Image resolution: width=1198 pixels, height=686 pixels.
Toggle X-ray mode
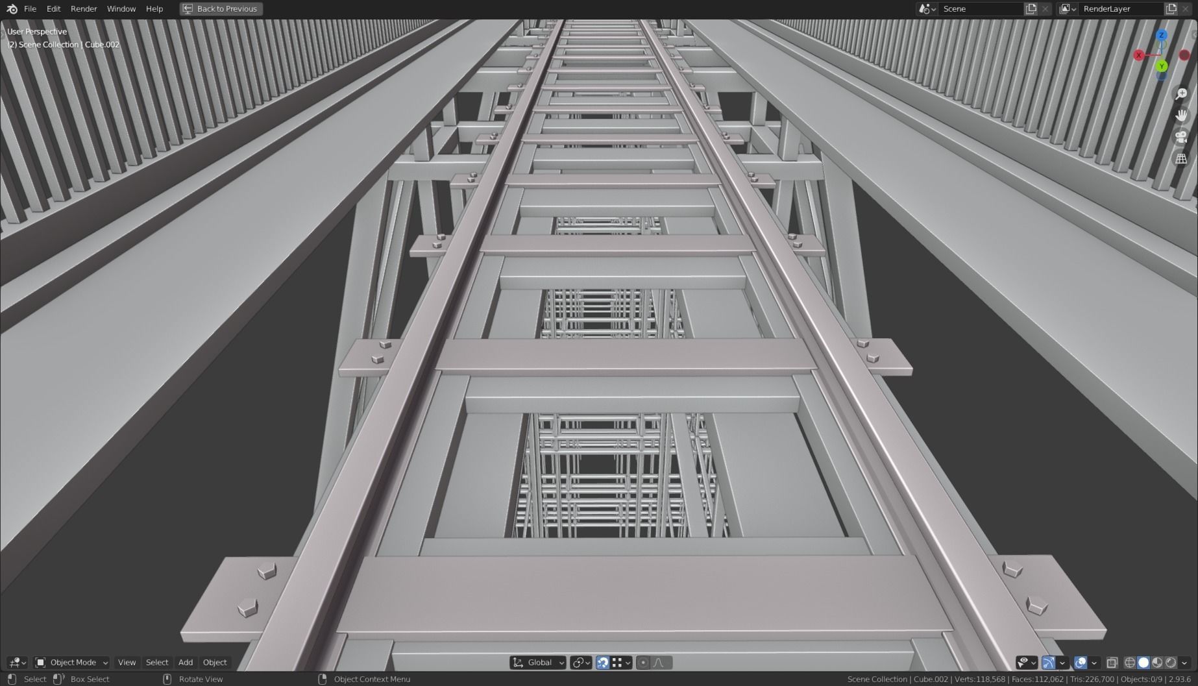click(1112, 663)
